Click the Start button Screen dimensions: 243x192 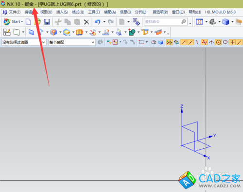pos(13,21)
